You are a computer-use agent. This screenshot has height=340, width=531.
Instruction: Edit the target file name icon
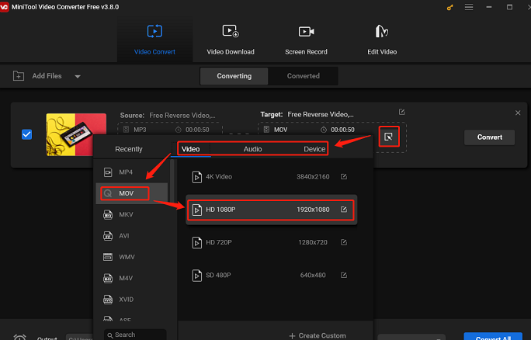tap(402, 112)
